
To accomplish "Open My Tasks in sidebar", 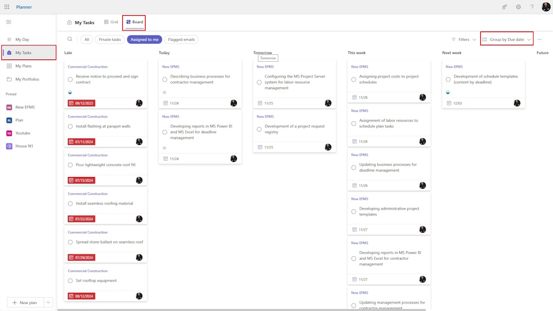I will [x=28, y=52].
